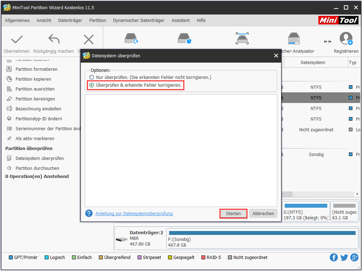Image resolution: width=362 pixels, height=271 pixels.
Task: Click the Registrieren user icon
Action: pyautogui.click(x=346, y=39)
